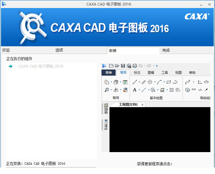The image size is (215, 174).
Task: Click the Redo arrow icon
Action: coord(149,66)
